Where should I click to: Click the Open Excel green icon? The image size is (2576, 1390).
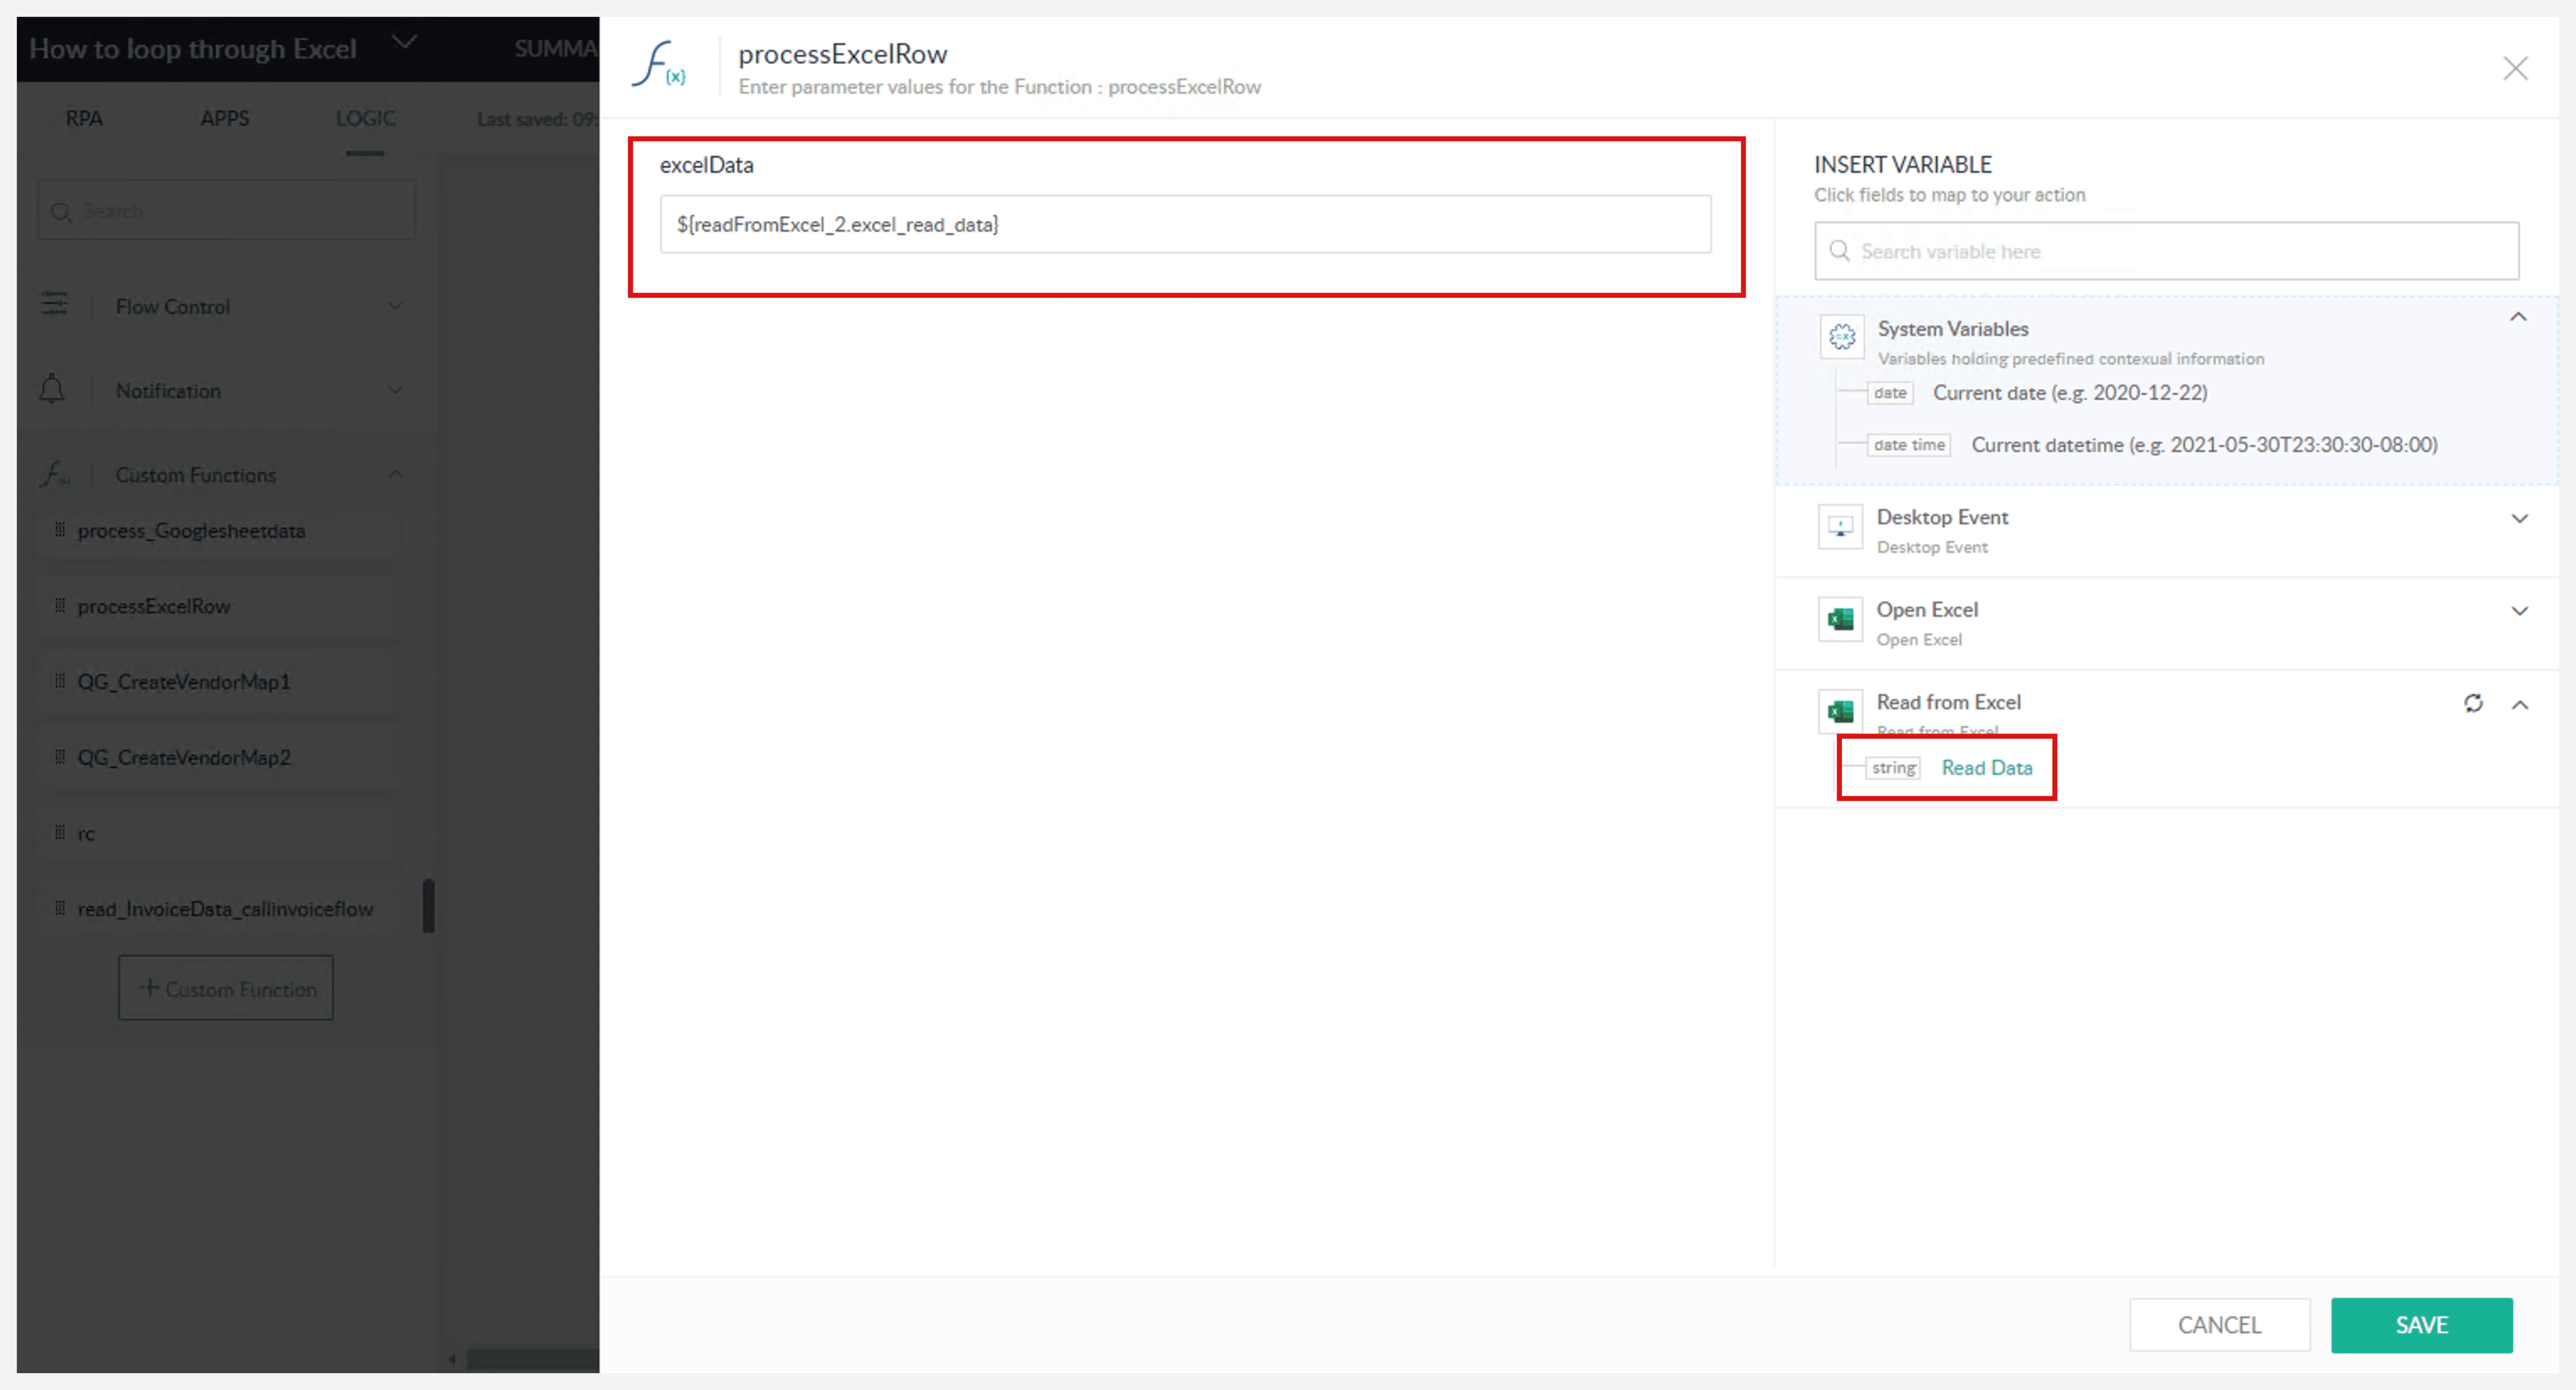pyautogui.click(x=1840, y=620)
